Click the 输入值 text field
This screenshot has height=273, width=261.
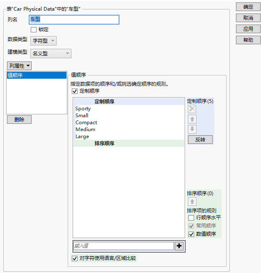(124, 246)
